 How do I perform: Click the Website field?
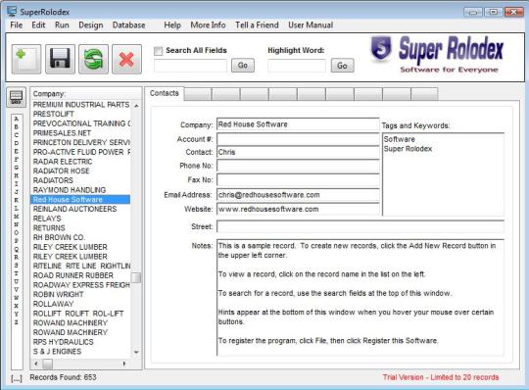point(298,209)
